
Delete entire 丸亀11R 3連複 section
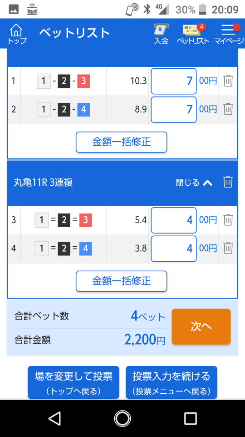click(228, 182)
